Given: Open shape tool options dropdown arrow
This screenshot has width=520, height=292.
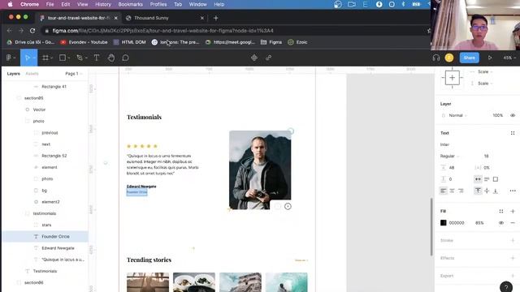Looking at the screenshot, I should 68,58.
